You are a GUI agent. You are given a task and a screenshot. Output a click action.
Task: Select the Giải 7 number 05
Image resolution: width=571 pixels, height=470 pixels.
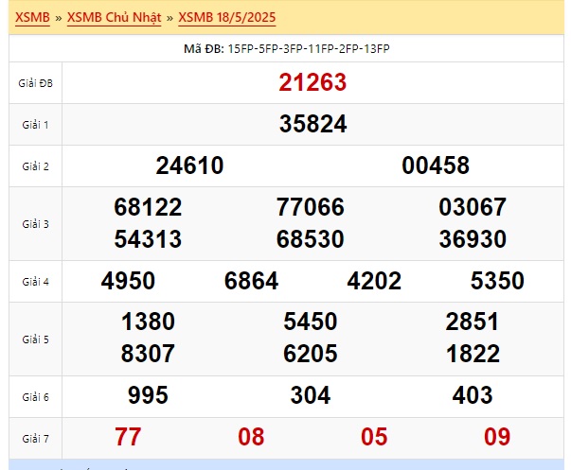pyautogui.click(x=374, y=437)
